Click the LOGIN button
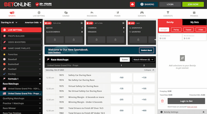Image resolution: width=207 pixels, height=114 pixels. [170, 4]
